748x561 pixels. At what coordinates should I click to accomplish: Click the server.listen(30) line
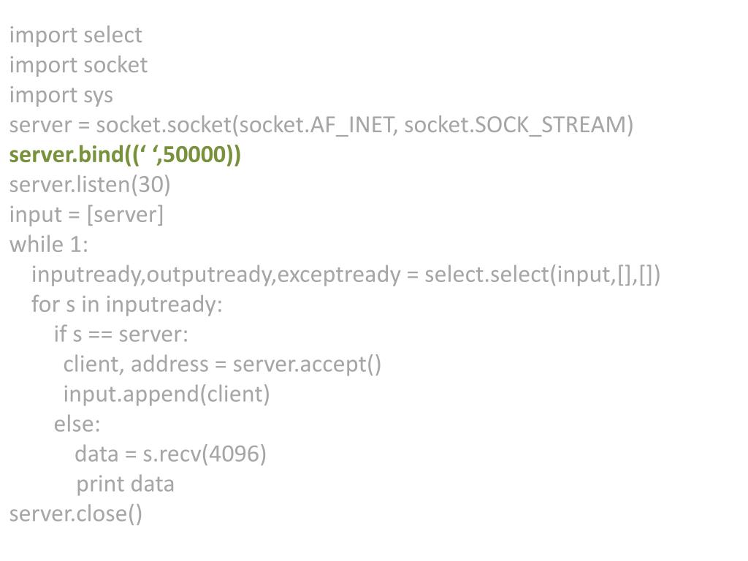point(90,185)
